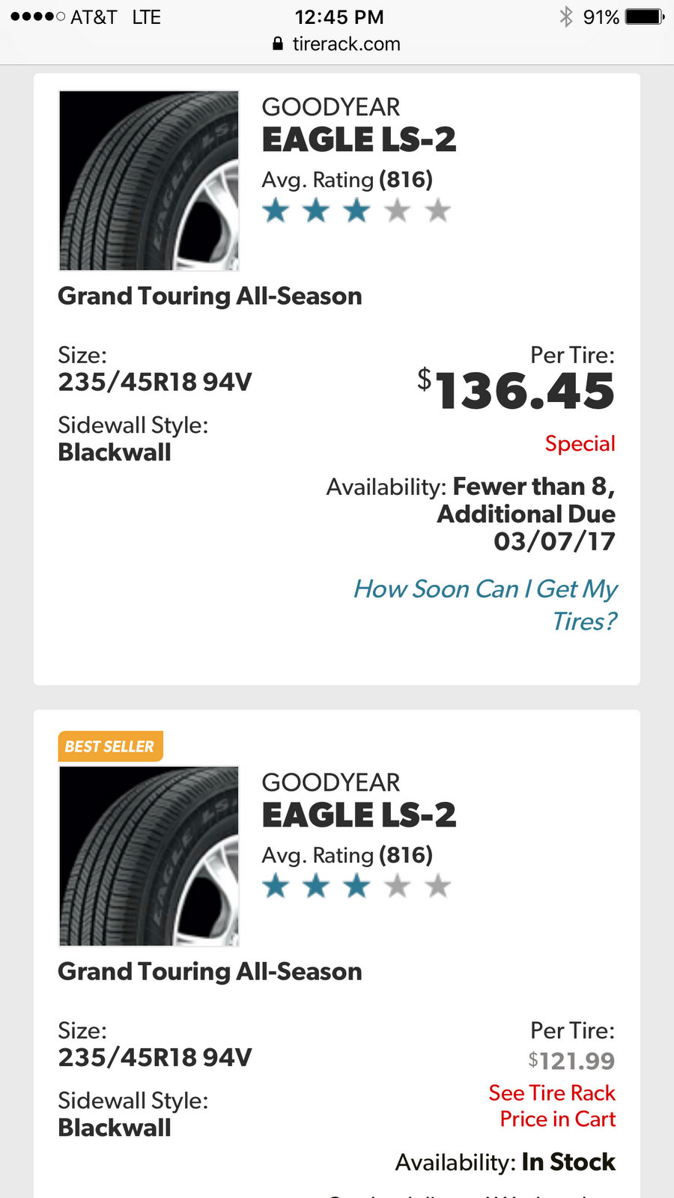Open the Best Seller Eagle LS-2 tire image
Screen dimensions: 674x1198
point(149,856)
